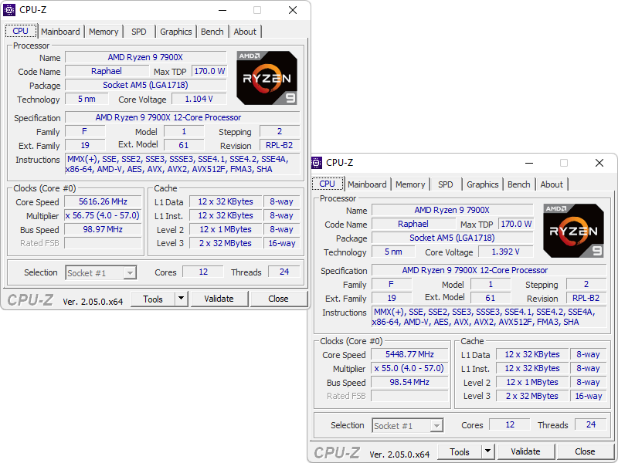618x463 pixels.
Task: Select the SPD tab in the left CPU-Z window
Action: pyautogui.click(x=139, y=32)
